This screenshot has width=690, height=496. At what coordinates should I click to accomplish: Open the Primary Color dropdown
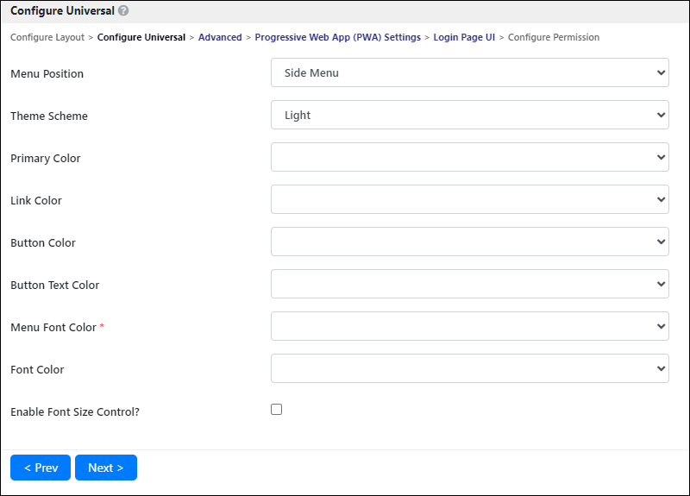coord(469,157)
